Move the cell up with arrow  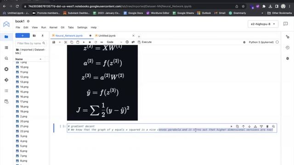point(243,126)
